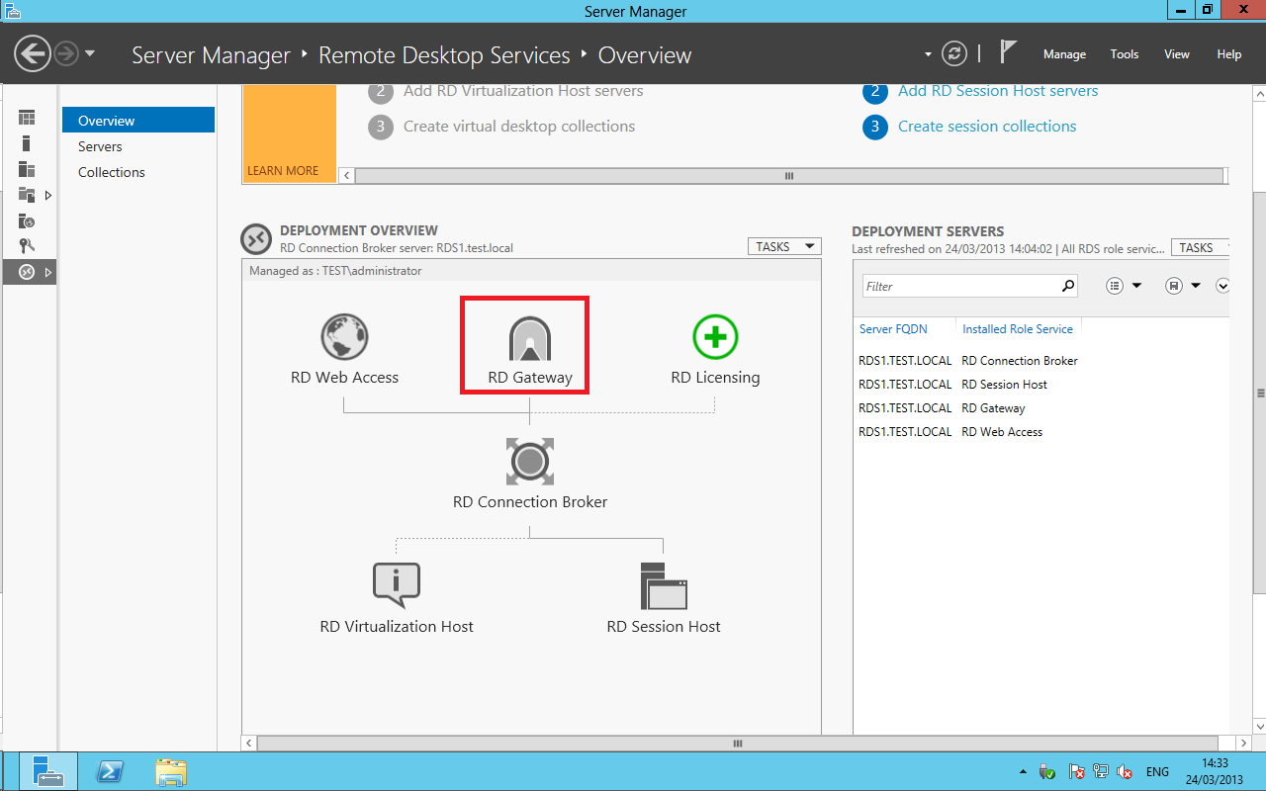This screenshot has height=791, width=1266.
Task: Expand File and Storage Services arrow
Action: point(47,196)
